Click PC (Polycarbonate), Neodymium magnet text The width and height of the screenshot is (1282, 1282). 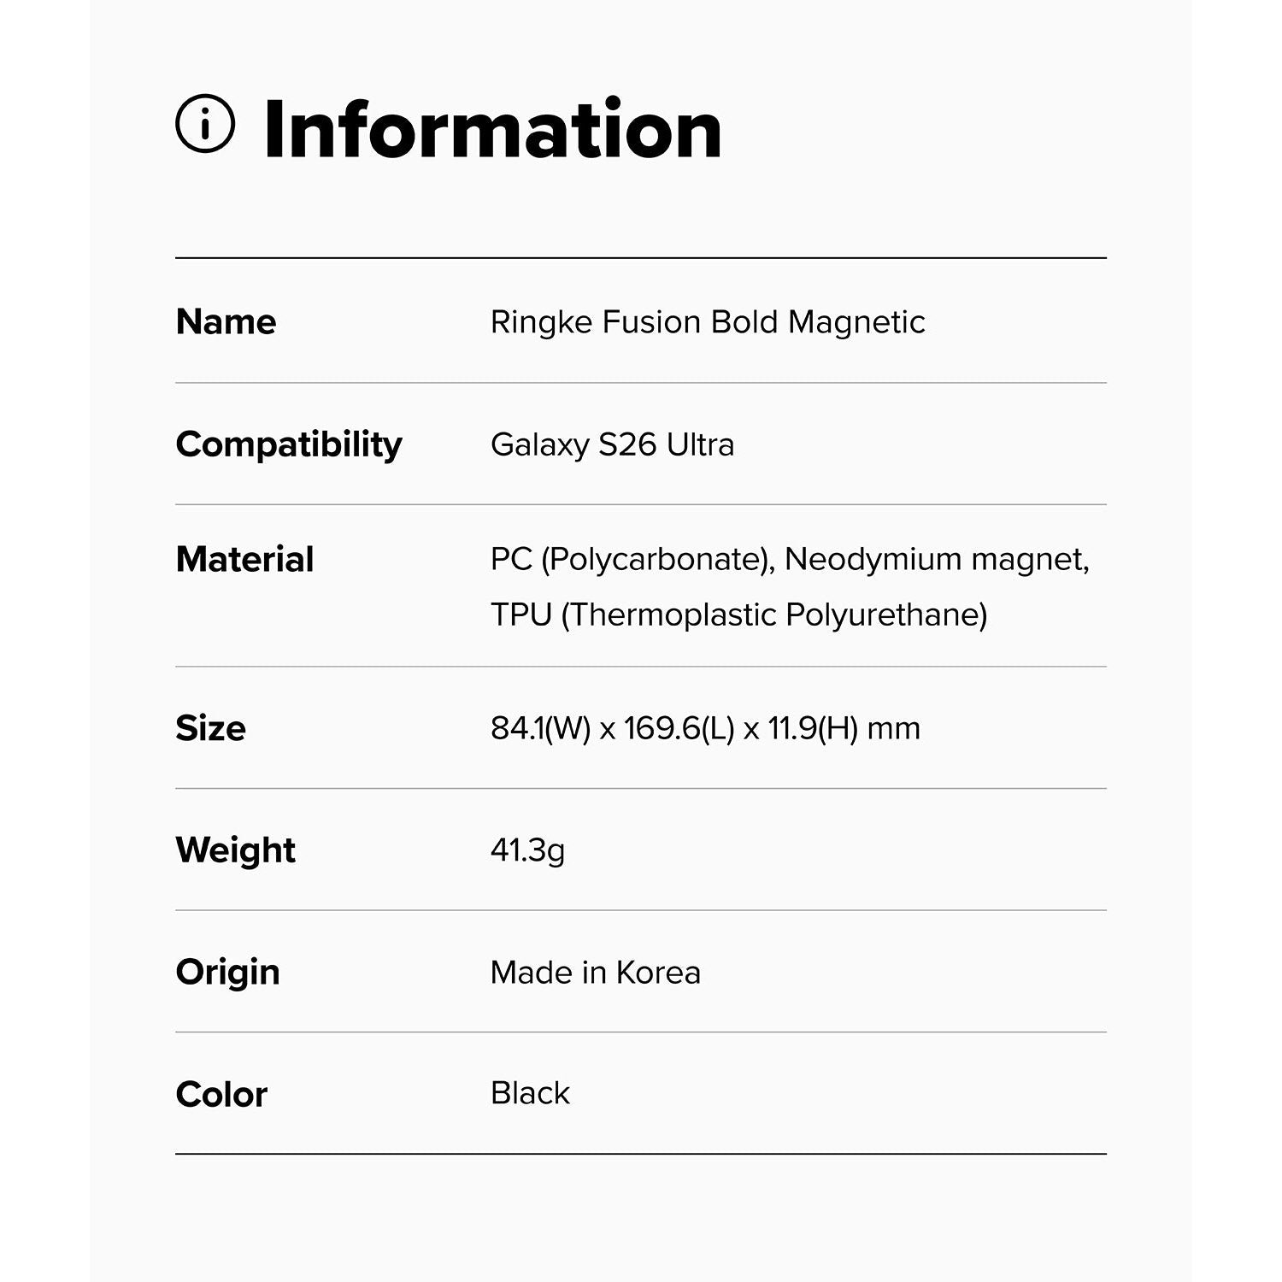[x=789, y=560]
